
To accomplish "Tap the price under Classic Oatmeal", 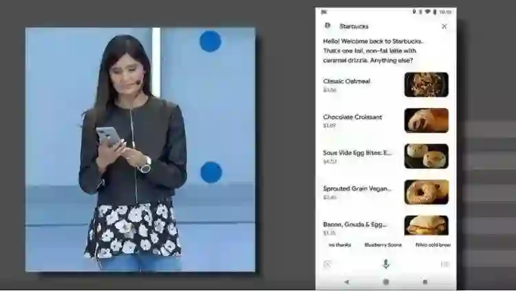I will [330, 90].
